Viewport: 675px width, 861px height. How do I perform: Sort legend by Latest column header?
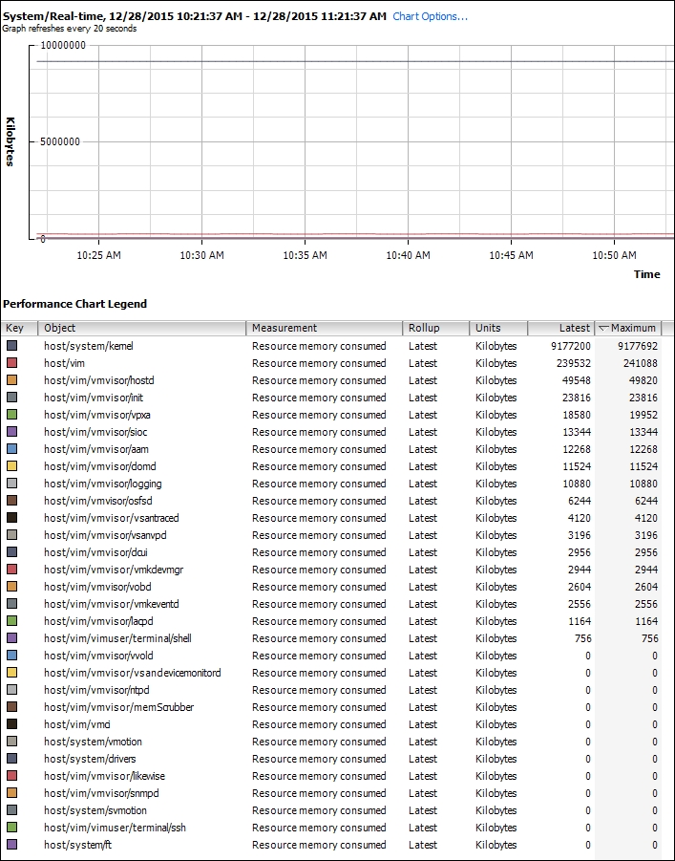(x=560, y=328)
